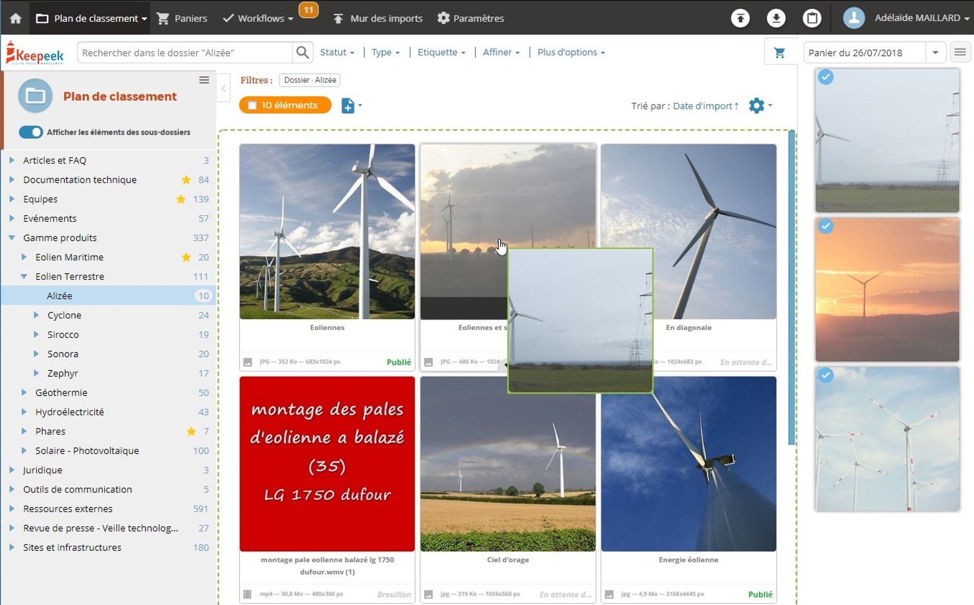
Task: Open Mur des imports
Action: pos(378,18)
